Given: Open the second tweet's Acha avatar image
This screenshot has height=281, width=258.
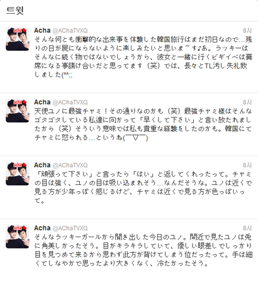Looking at the screenshot, I should [x=17, y=111].
